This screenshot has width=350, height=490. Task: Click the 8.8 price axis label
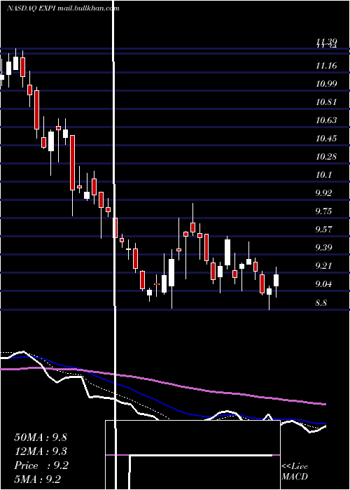coord(321,302)
